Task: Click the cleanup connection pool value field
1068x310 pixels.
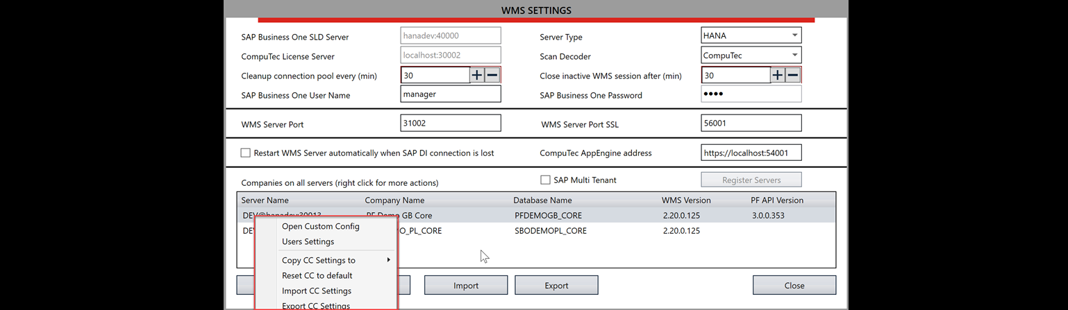Action: coord(435,75)
